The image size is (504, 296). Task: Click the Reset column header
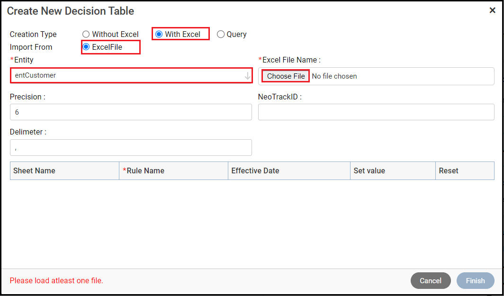448,170
